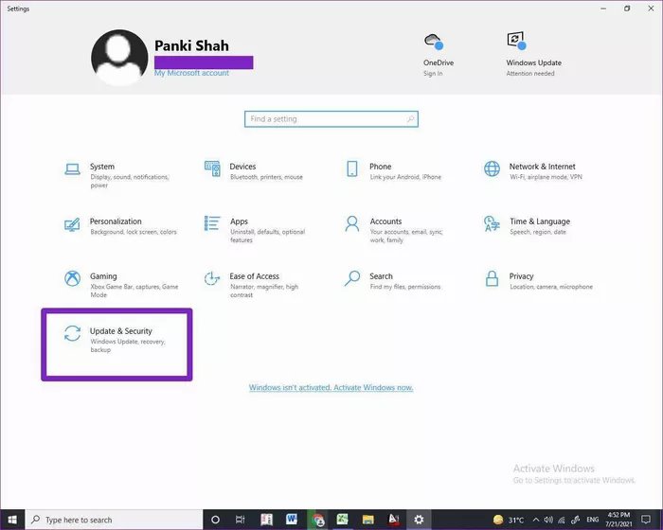Click the user profile picture

point(119,58)
